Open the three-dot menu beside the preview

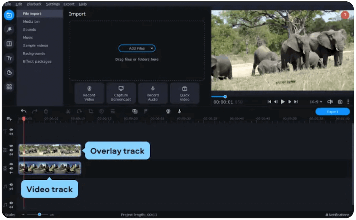pos(348,101)
